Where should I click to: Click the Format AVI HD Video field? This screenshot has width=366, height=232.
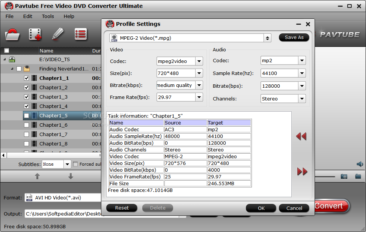point(63,198)
